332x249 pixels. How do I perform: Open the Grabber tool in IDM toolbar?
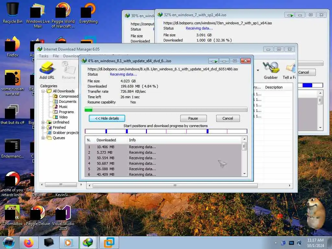coord(271,70)
